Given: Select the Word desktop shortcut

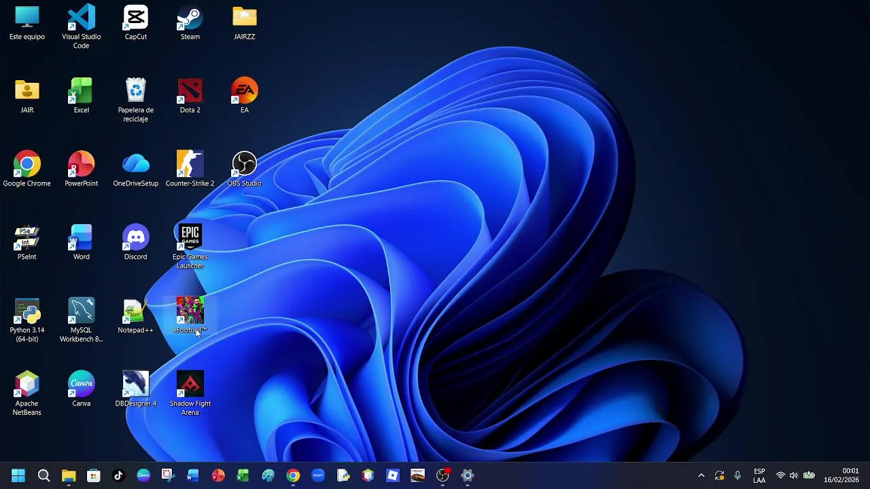Looking at the screenshot, I should (82, 243).
